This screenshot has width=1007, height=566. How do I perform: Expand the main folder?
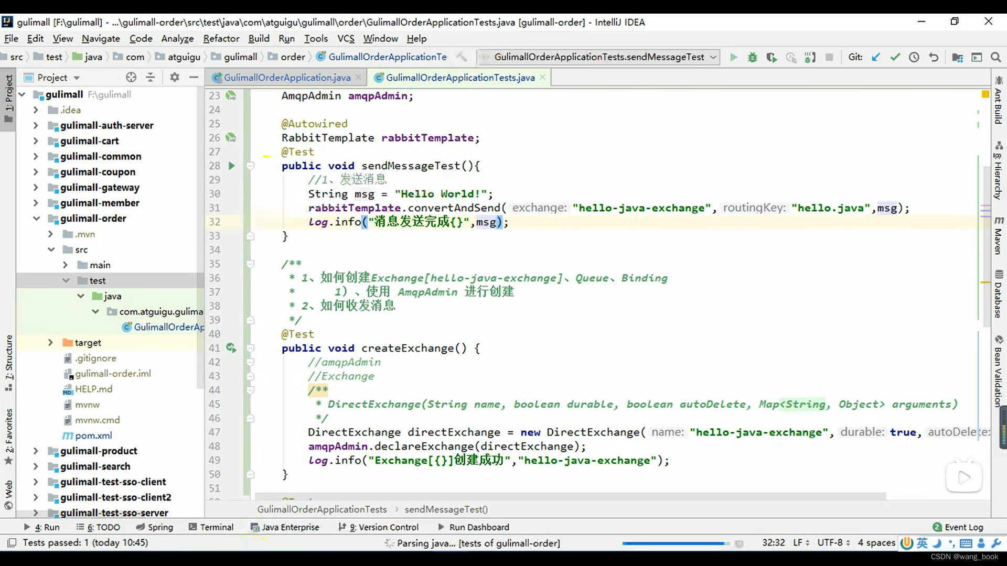click(65, 265)
